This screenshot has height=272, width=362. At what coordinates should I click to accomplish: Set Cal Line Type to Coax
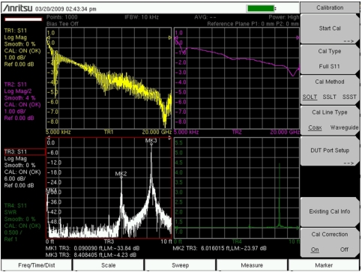click(x=315, y=127)
